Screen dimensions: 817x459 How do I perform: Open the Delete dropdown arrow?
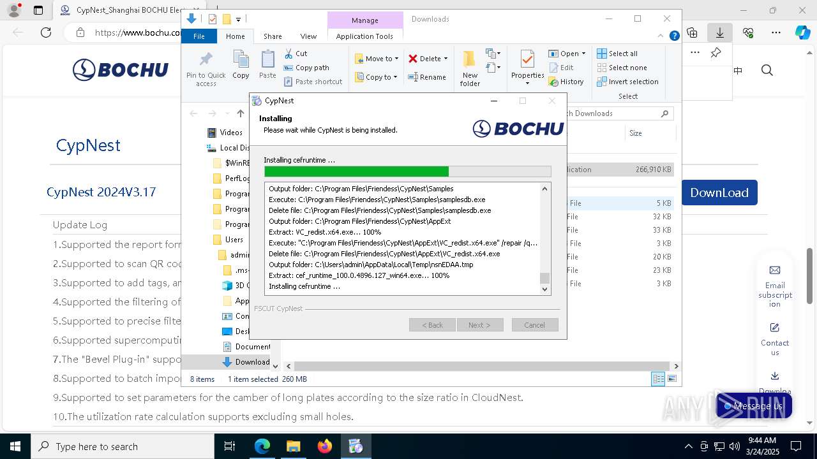tap(446, 59)
